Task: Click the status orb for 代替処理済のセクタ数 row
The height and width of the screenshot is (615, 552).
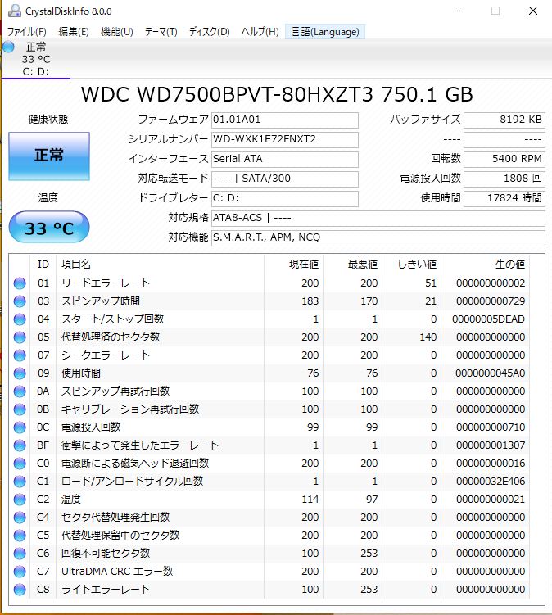Action: (x=20, y=337)
